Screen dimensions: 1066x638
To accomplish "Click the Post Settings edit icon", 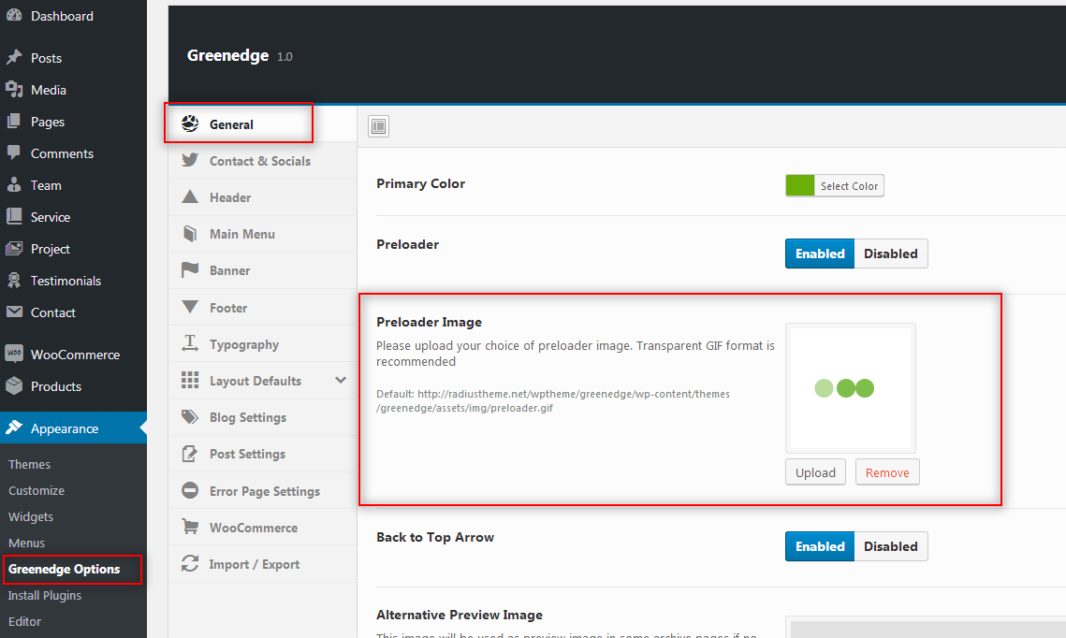I will 190,454.
